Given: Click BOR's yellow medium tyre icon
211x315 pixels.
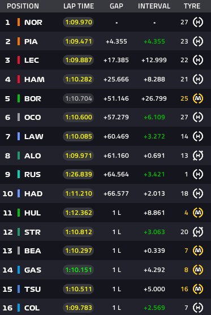Looking at the screenshot, I should (198, 98).
